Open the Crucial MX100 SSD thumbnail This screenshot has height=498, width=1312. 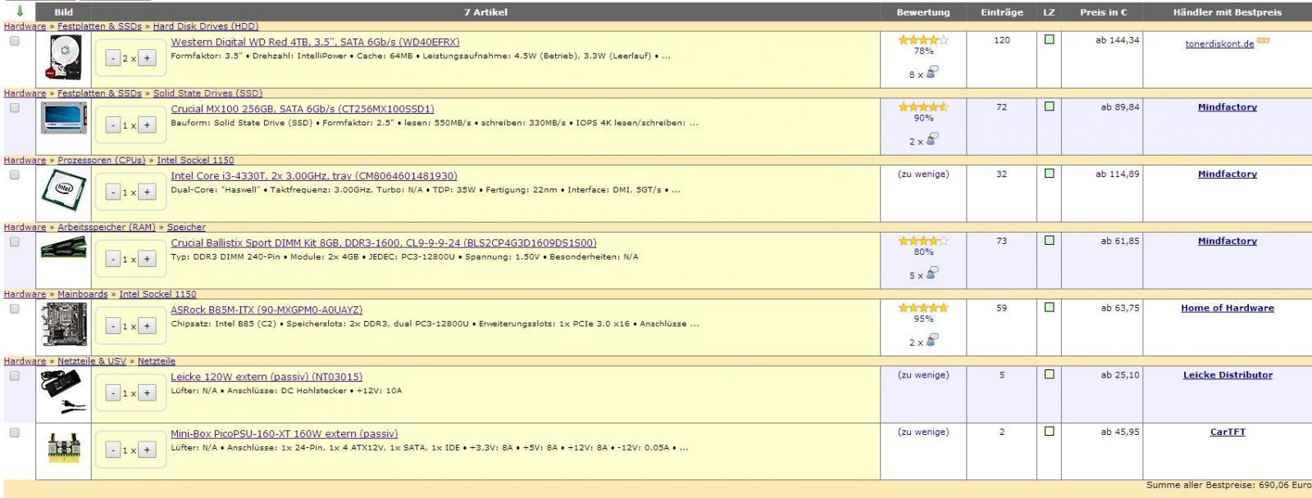tap(63, 120)
